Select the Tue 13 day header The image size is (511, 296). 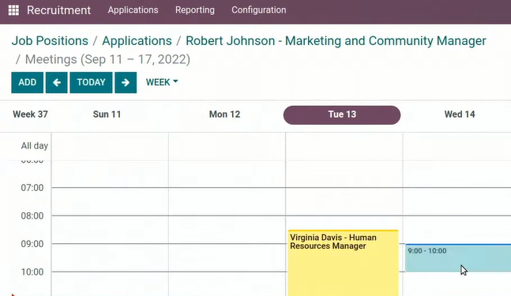click(342, 114)
